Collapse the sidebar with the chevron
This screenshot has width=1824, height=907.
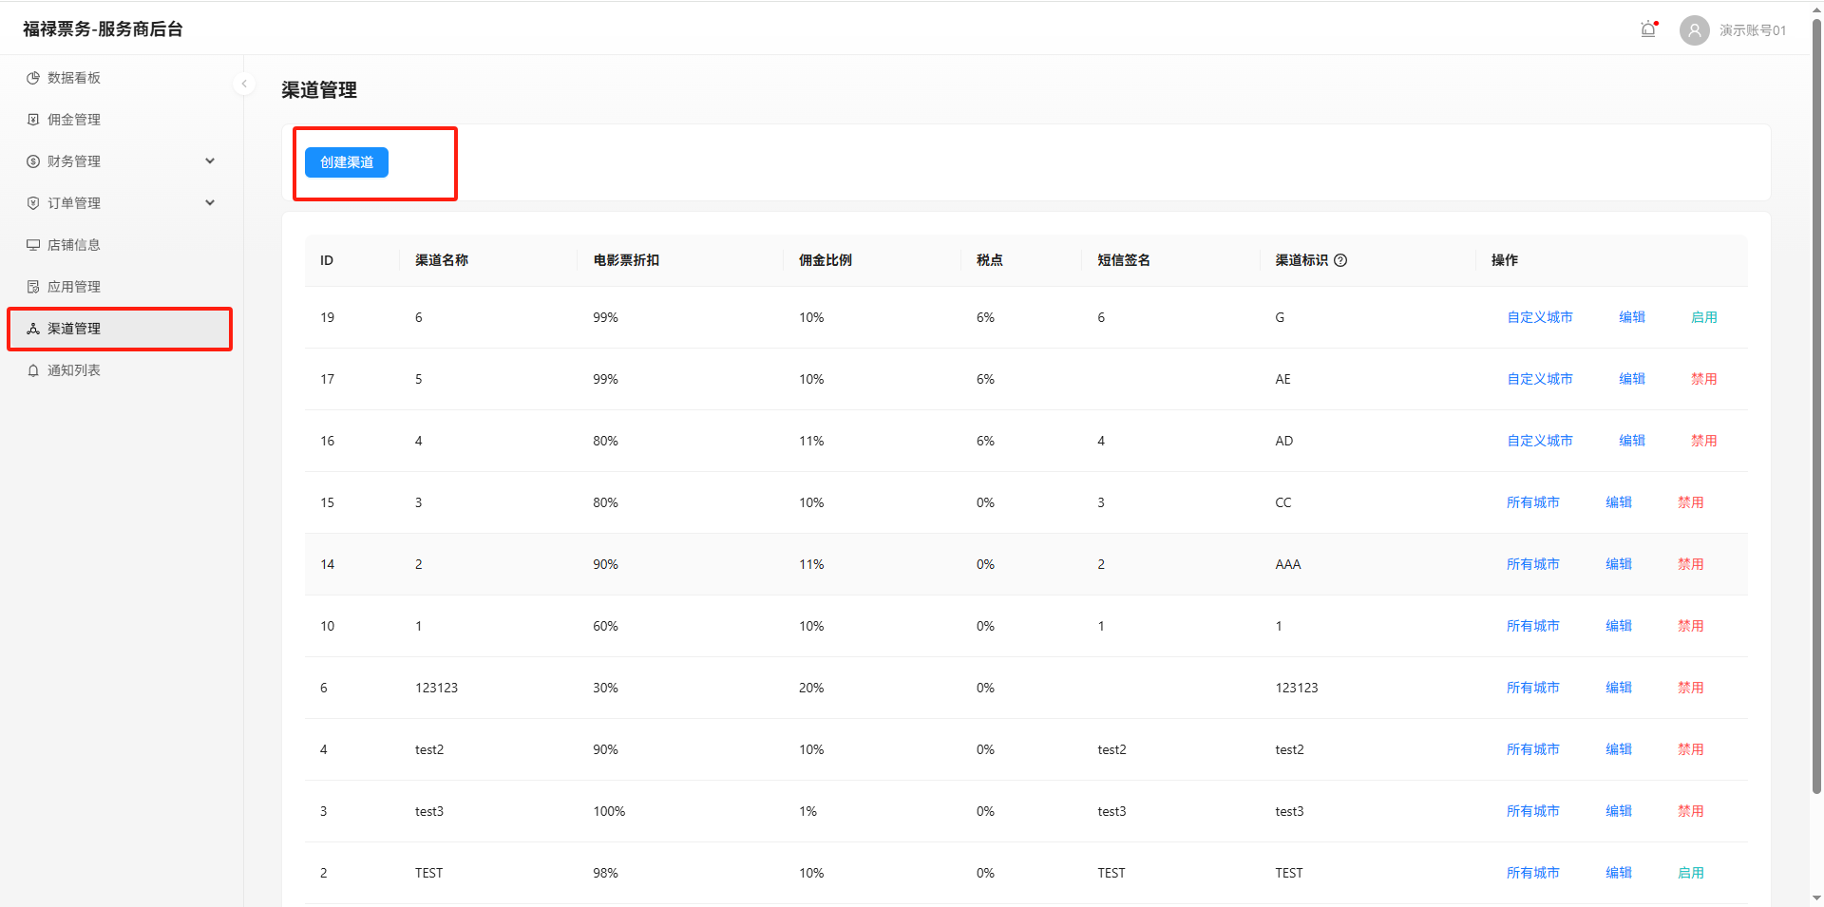[244, 84]
